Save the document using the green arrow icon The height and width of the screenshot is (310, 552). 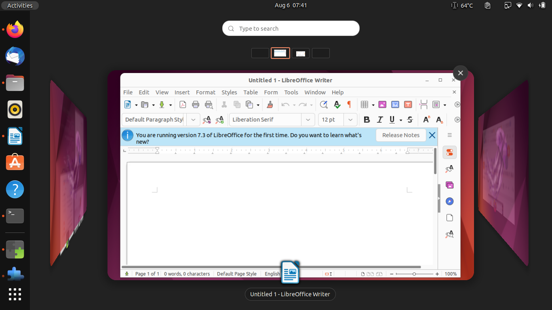(162, 105)
